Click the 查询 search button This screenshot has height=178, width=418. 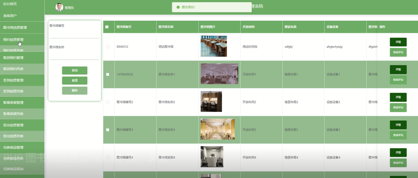pyautogui.click(x=75, y=70)
